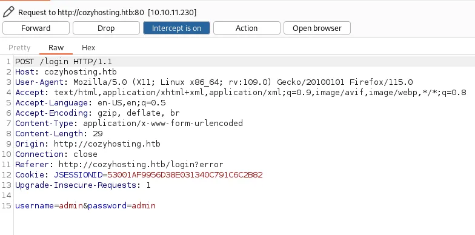This screenshot has height=235, width=475.
Task: Place cursor in the User-Agent header line
Action: 214,82
